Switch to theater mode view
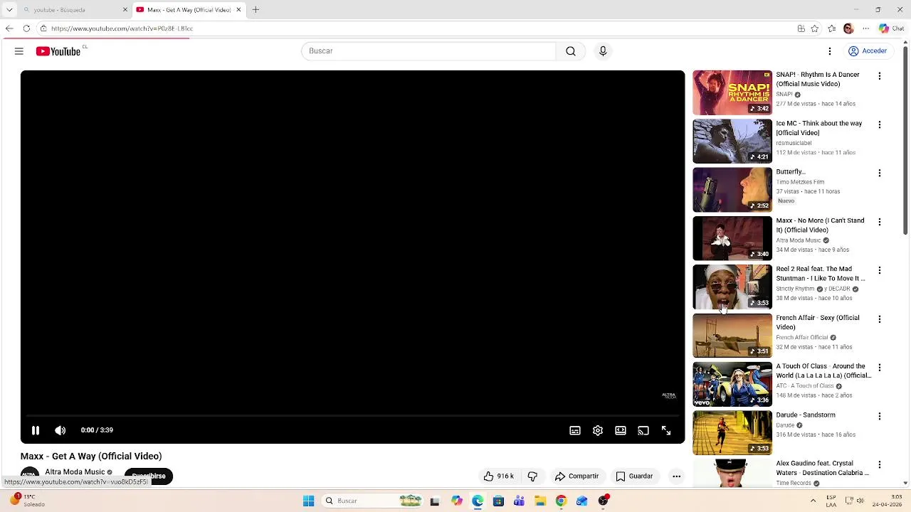This screenshot has height=512, width=911. [x=621, y=430]
